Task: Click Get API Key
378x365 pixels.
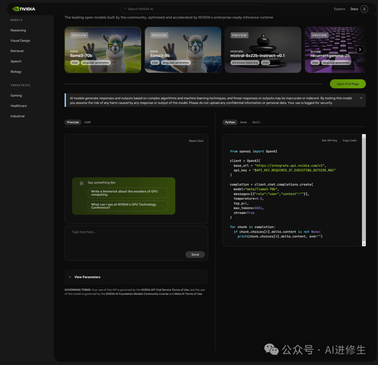Action: click(329, 140)
